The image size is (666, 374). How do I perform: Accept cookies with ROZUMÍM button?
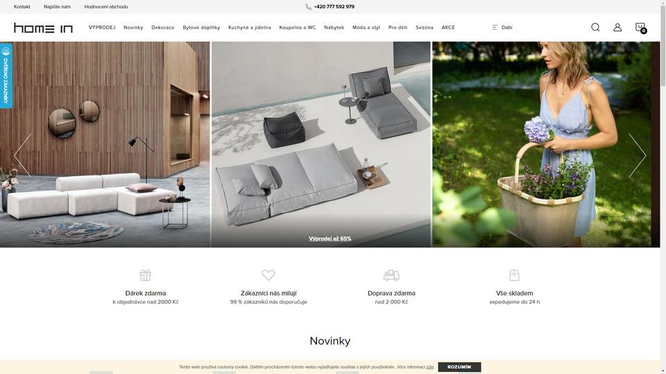459,367
